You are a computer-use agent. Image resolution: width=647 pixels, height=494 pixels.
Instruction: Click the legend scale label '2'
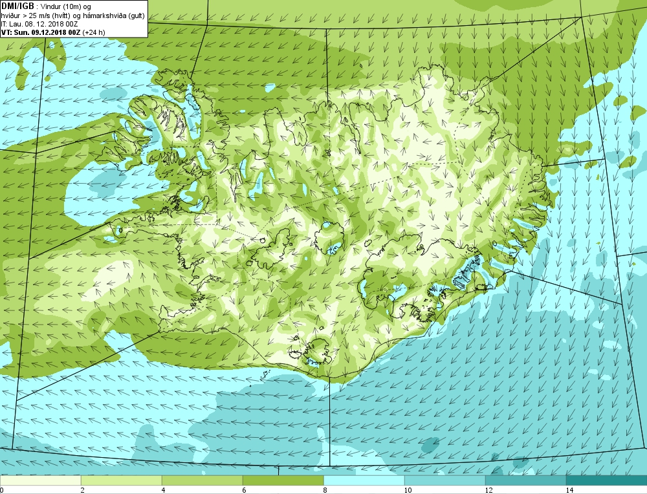tap(83, 490)
